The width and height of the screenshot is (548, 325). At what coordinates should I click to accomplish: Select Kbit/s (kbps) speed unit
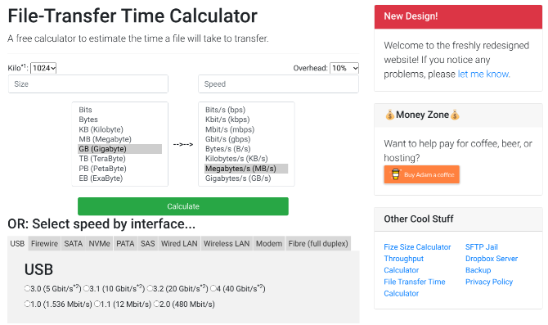point(246,120)
